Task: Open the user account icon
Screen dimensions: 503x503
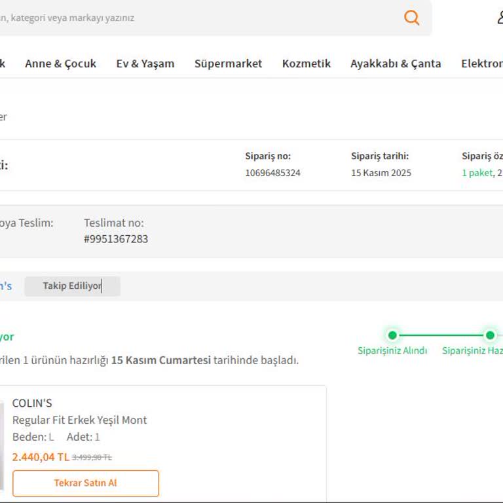Action: pos(500,18)
